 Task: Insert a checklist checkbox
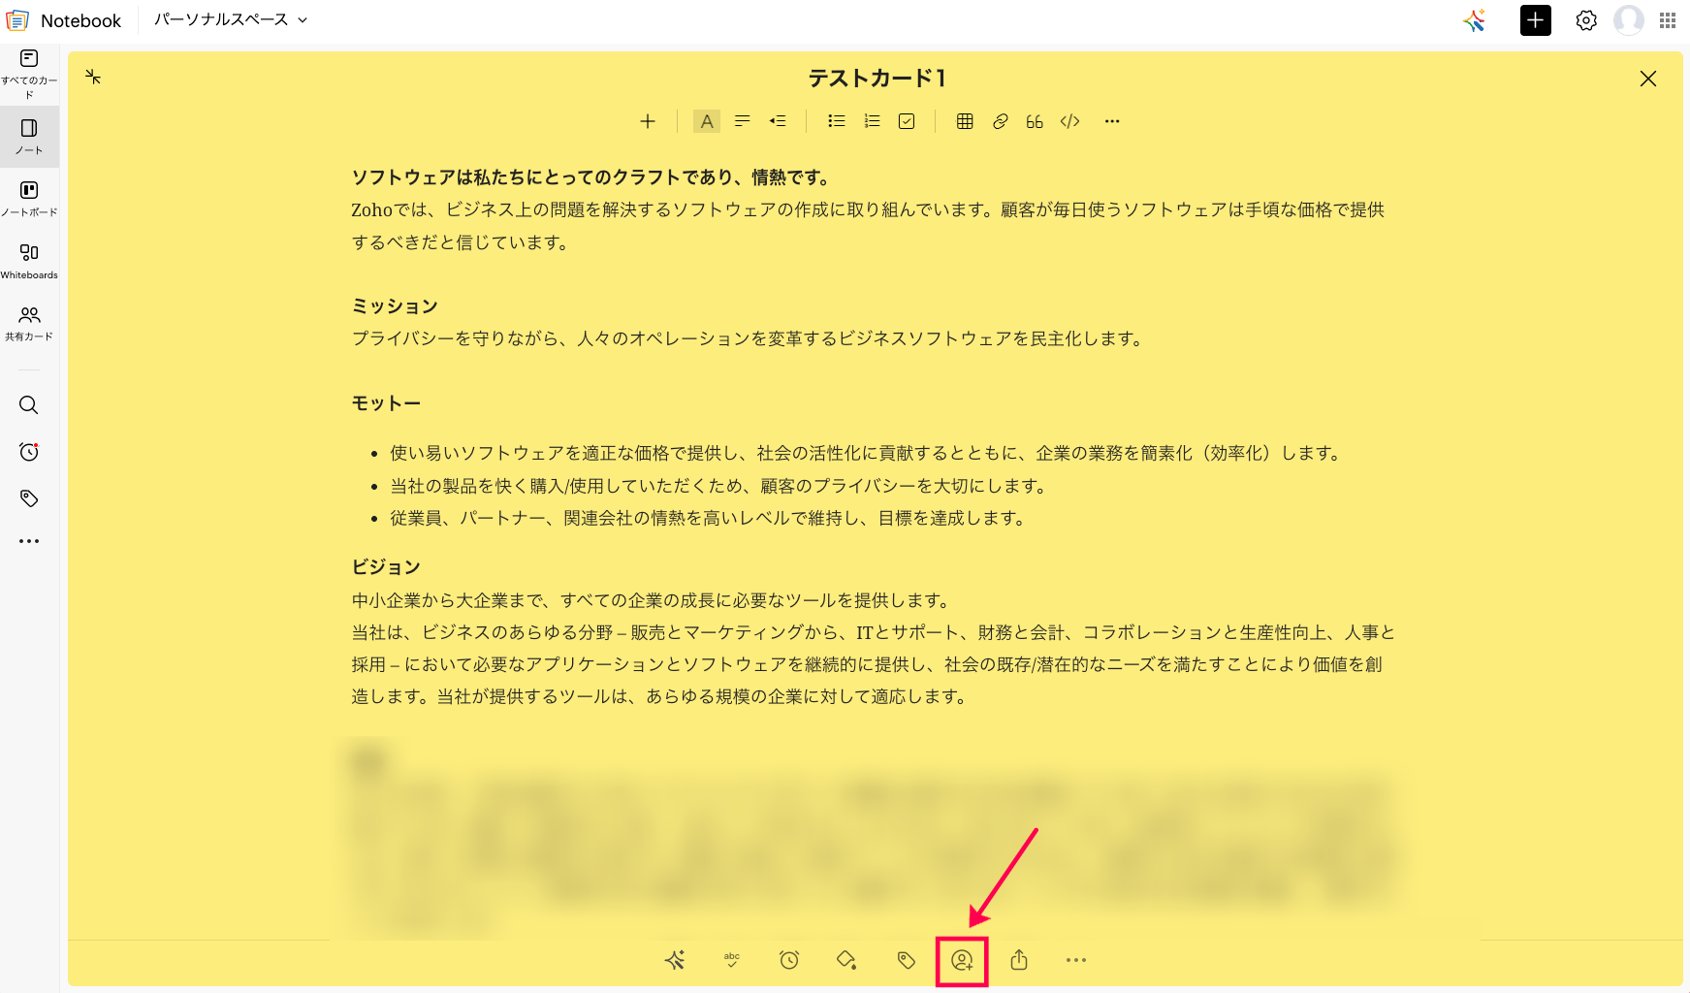(x=907, y=121)
